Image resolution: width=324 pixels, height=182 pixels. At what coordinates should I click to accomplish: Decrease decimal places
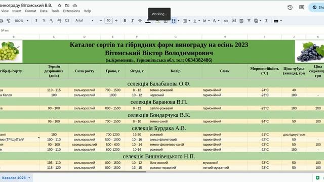[51, 21]
